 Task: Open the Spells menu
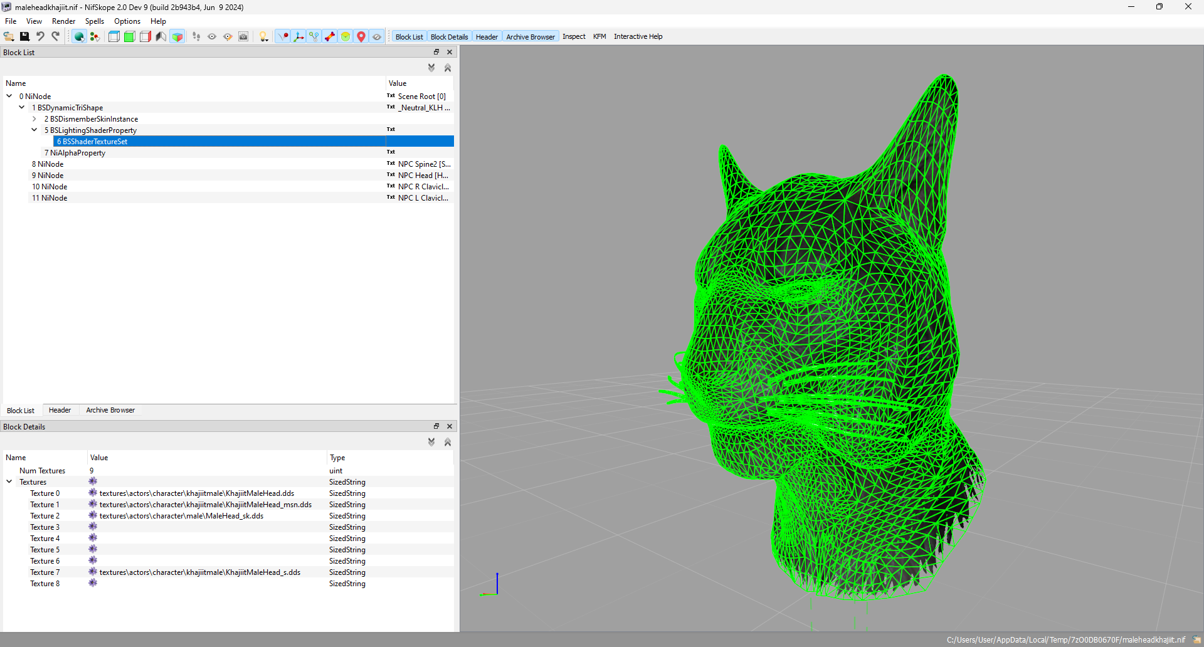pos(94,21)
